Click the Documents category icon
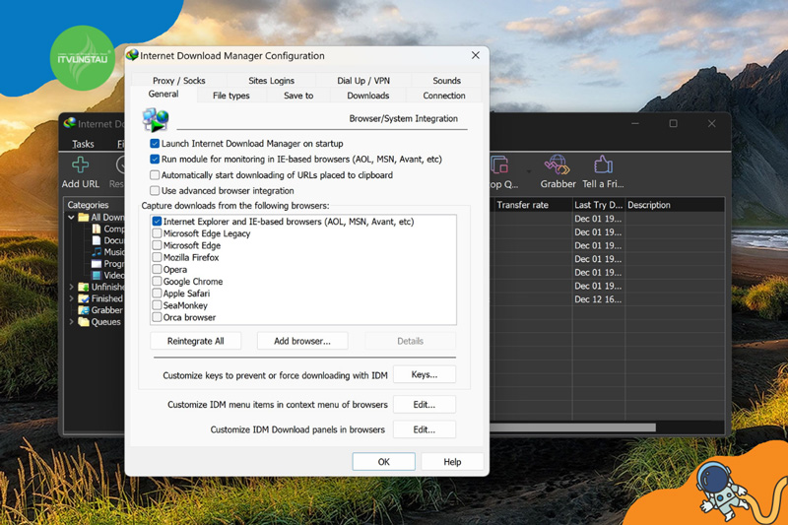788x525 pixels. pyautogui.click(x=97, y=240)
